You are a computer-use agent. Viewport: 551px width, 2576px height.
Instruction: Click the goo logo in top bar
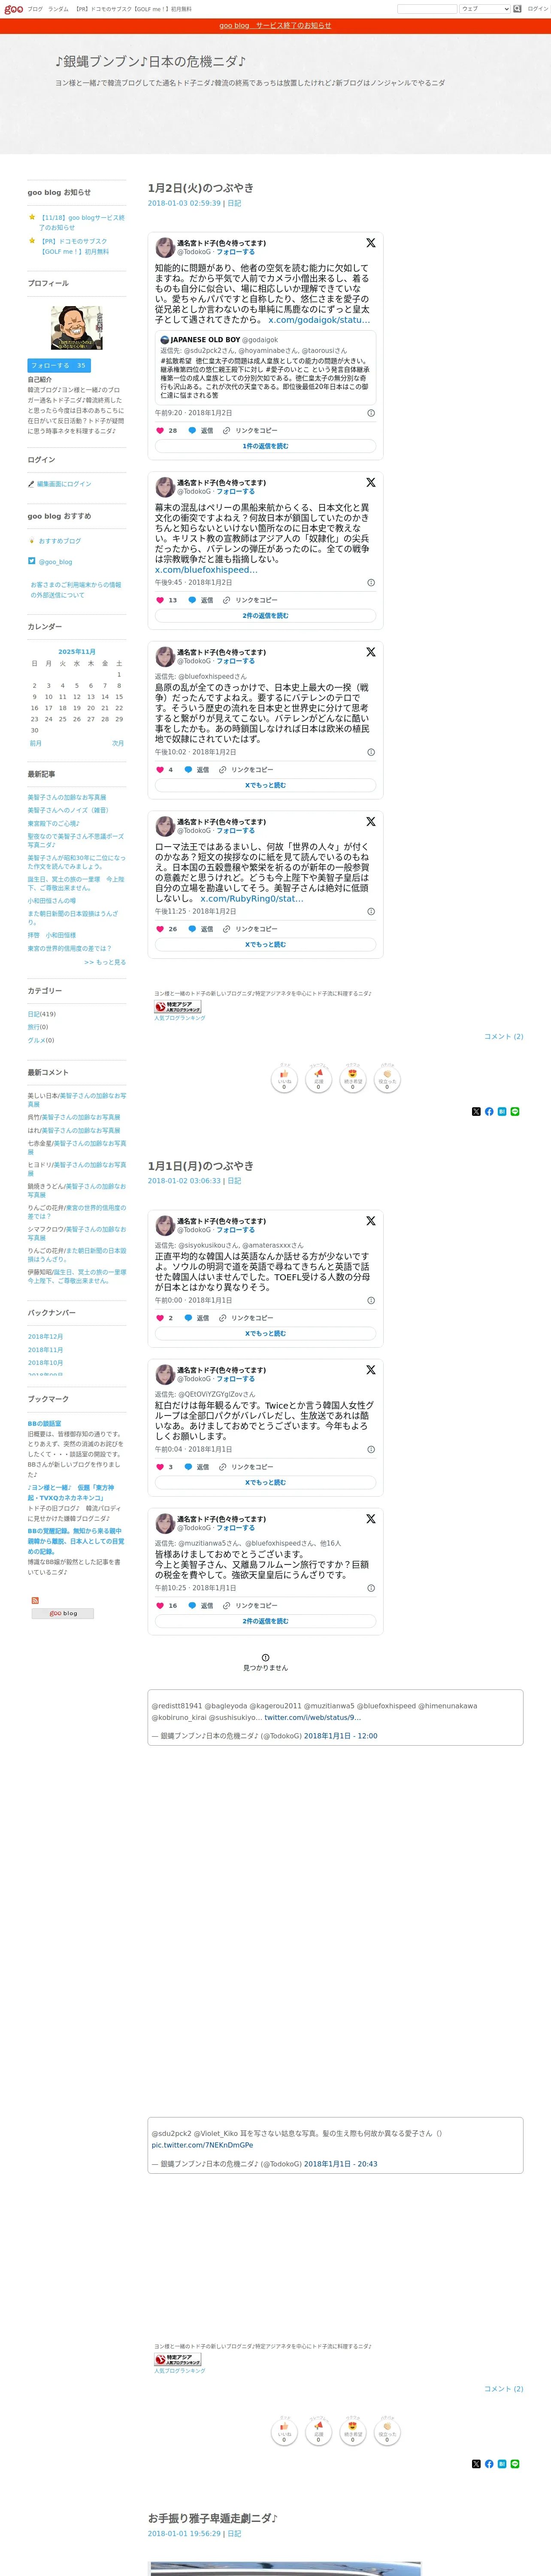click(x=13, y=9)
